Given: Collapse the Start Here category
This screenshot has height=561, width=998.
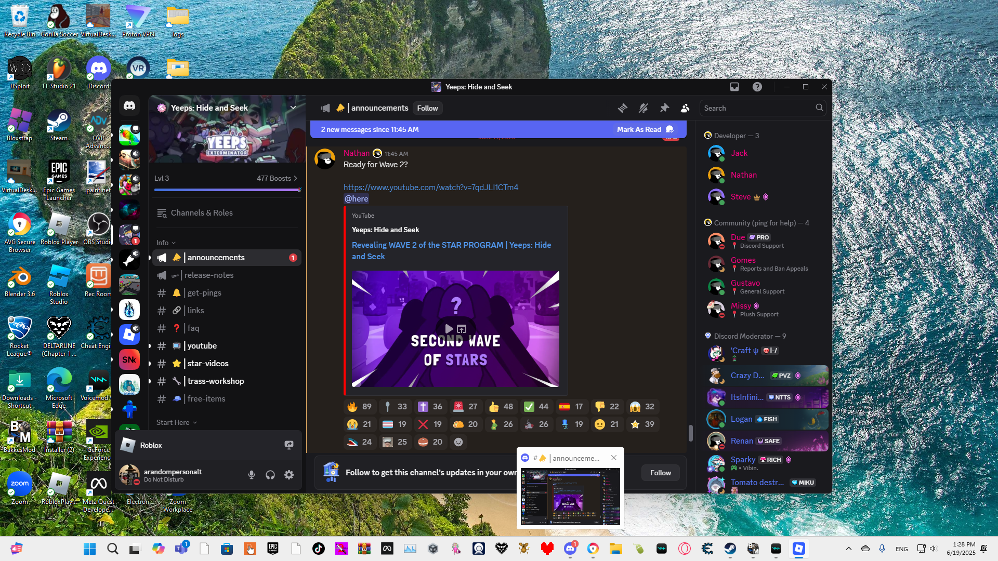Looking at the screenshot, I should click(176, 422).
